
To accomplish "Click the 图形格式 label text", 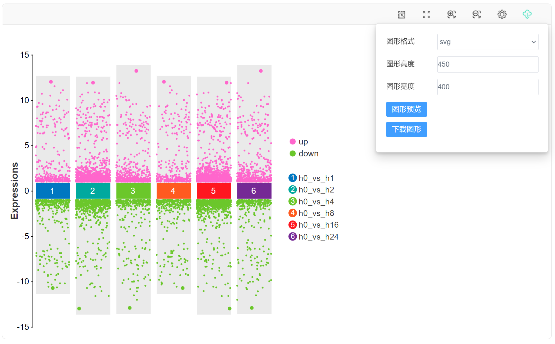I will click(400, 41).
